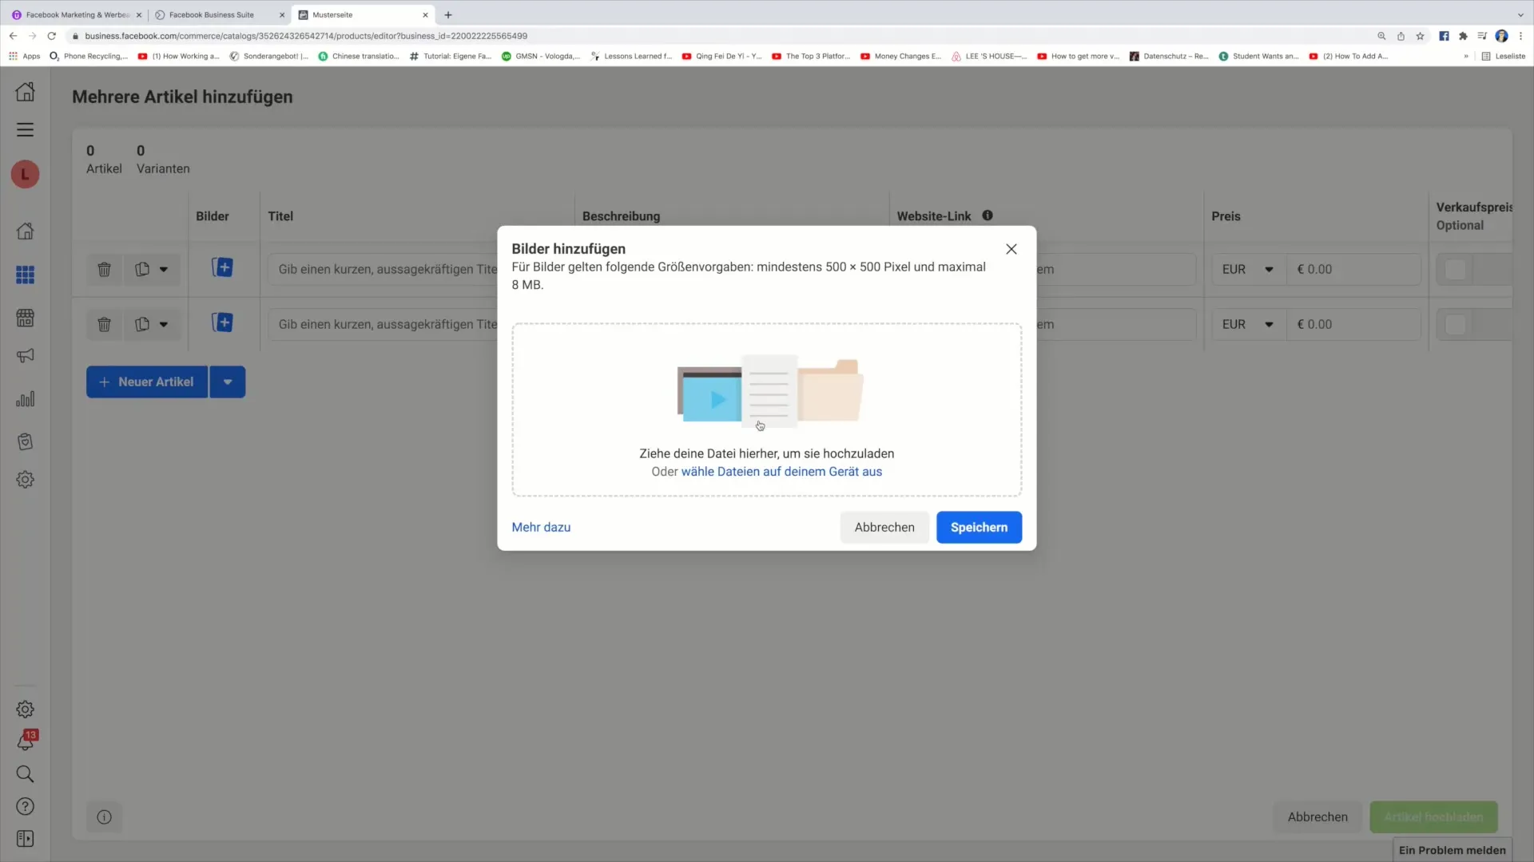Click the first row title input field
Image resolution: width=1534 pixels, height=862 pixels.
click(383, 269)
